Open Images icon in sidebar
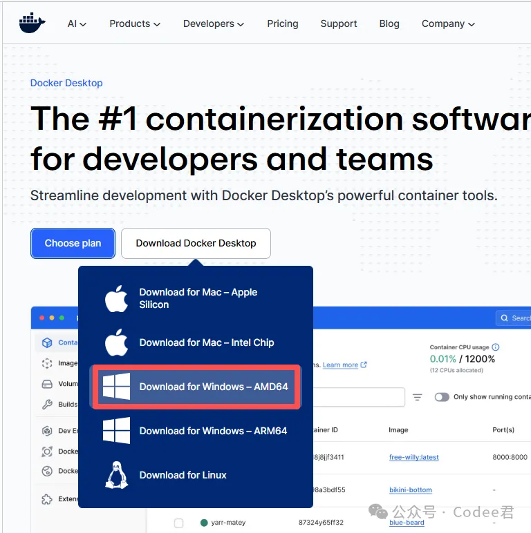 [47, 363]
